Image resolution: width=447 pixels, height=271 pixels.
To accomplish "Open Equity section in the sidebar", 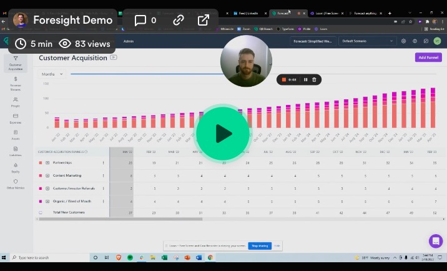I will tap(16, 168).
